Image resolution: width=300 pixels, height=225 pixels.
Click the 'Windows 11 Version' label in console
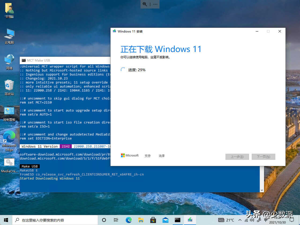click(x=40, y=146)
